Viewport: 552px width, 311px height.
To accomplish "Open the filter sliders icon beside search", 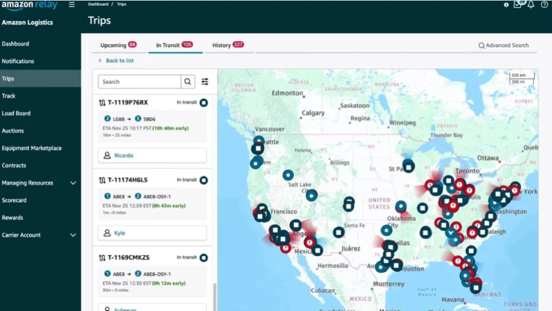I will pos(205,82).
